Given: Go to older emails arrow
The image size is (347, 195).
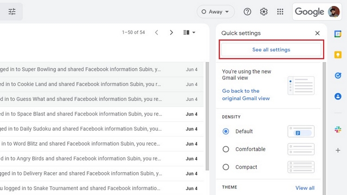Looking at the screenshot, I should (x=171, y=32).
